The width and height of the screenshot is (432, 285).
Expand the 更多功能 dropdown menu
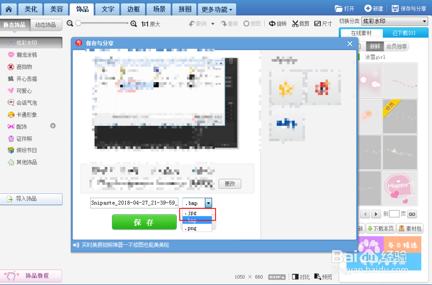(217, 10)
